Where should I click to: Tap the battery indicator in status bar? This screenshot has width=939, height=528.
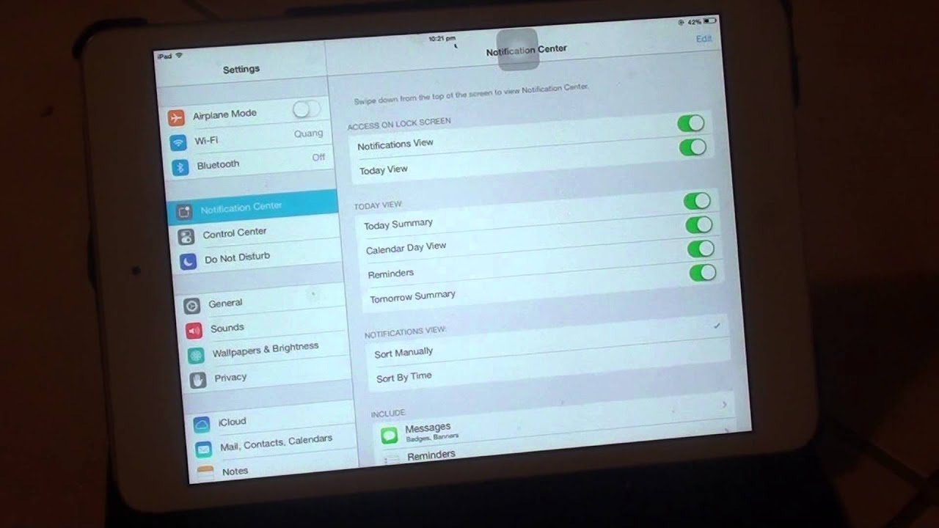pos(709,22)
